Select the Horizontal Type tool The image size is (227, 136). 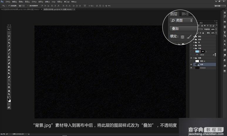[x=9, y=80]
